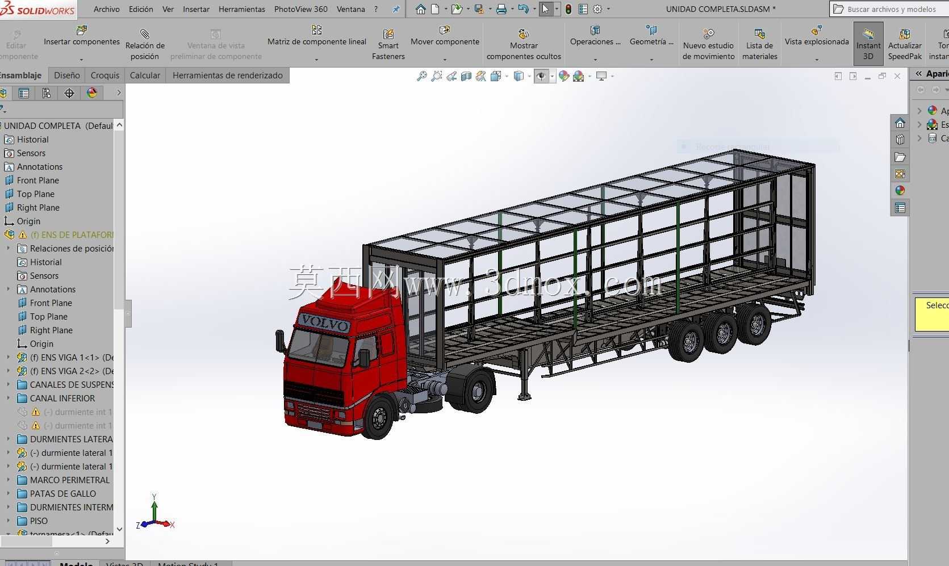Toggle Hide/Show Items eye button
The height and width of the screenshot is (566, 949).
(541, 76)
